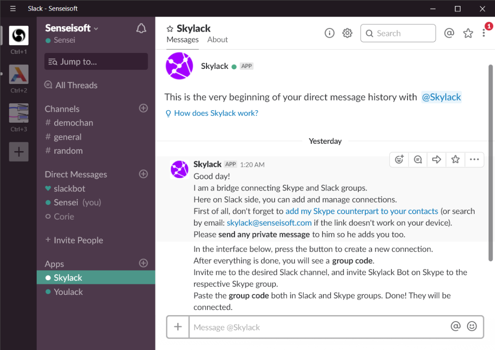Insert mention with composer @ icon

tap(455, 327)
